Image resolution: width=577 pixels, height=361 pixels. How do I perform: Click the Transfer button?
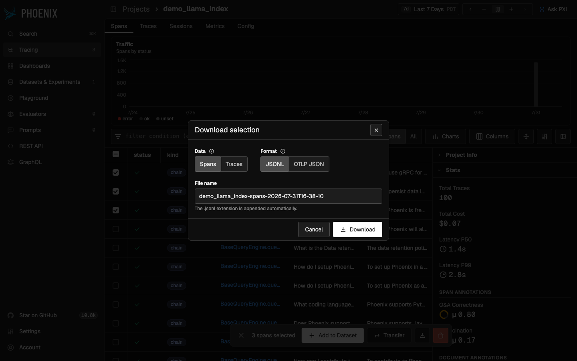click(x=389, y=335)
